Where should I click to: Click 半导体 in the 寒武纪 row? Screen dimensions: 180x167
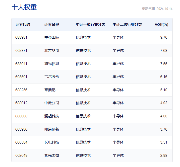point(118,90)
